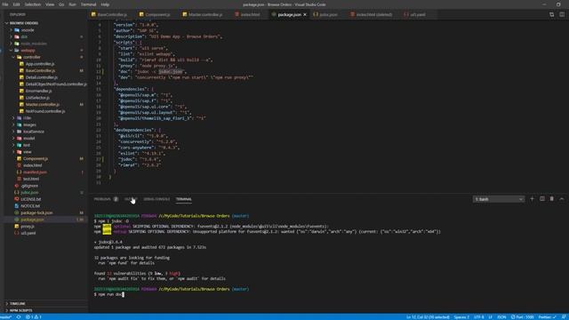Open jsdoc.json file in explorer
This screenshot has height=320, width=569.
29,192
